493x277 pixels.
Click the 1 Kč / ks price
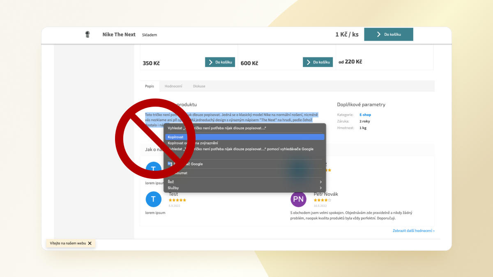pos(347,34)
